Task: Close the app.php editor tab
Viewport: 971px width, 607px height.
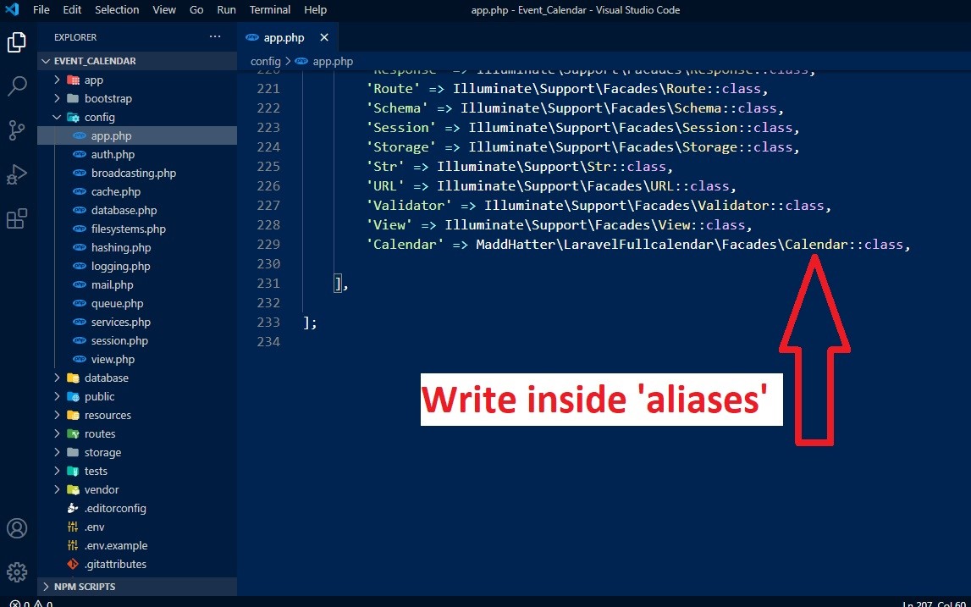Action: 324,38
